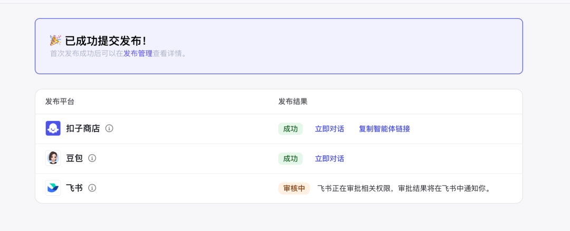Select the 豆包 platform name text
The width and height of the screenshot is (570, 231).
(x=74, y=158)
